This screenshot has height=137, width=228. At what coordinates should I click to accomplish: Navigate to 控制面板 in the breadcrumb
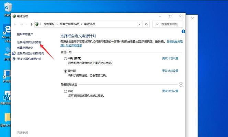tap(49, 24)
